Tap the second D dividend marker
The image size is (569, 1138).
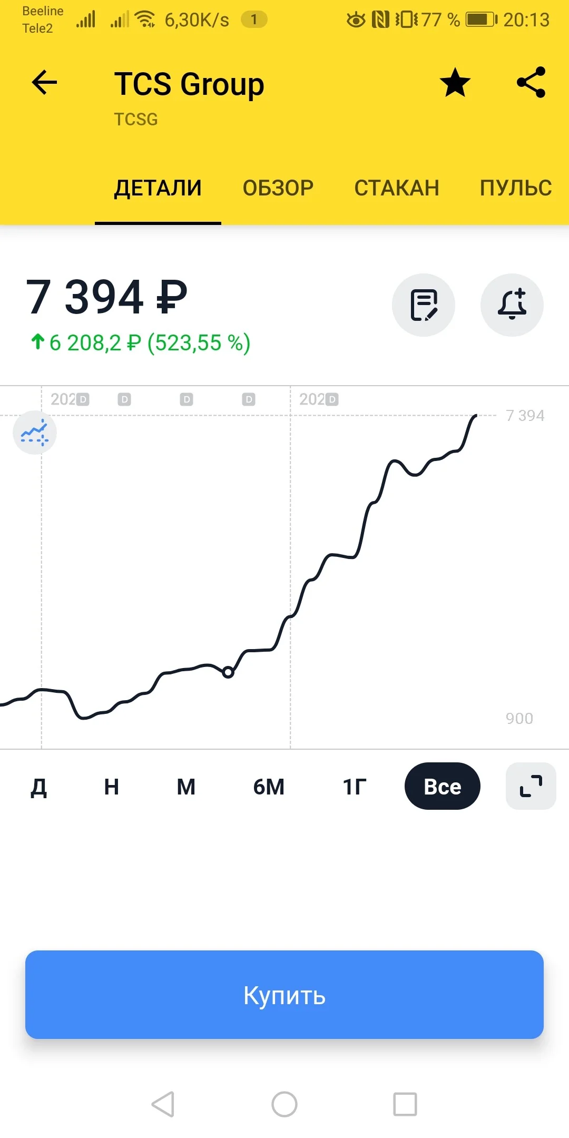coord(124,400)
